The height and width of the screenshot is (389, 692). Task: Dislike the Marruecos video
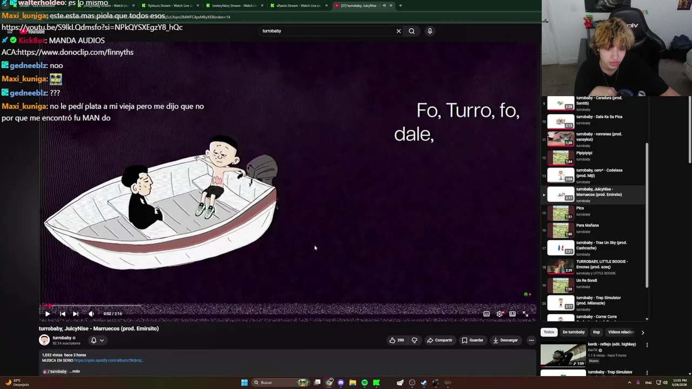click(x=415, y=340)
